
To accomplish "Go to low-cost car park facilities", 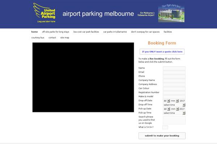I will coord(86,32).
